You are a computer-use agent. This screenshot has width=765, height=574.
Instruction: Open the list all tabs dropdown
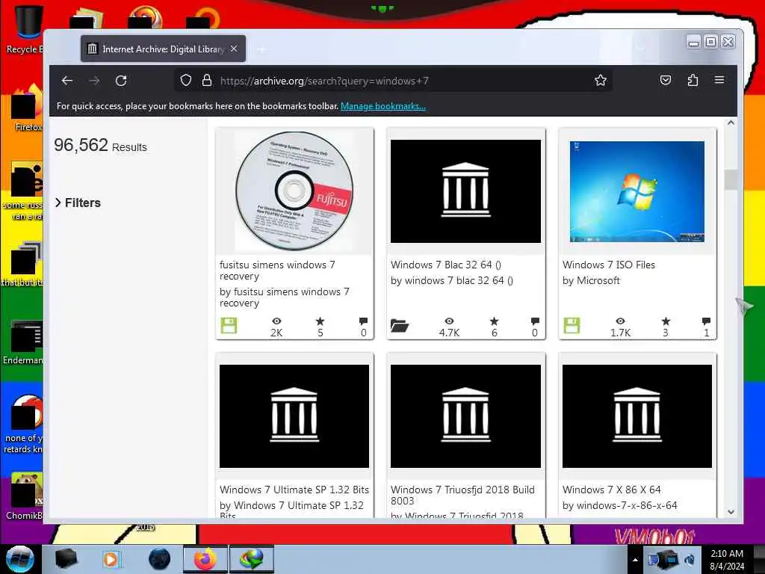[640, 48]
